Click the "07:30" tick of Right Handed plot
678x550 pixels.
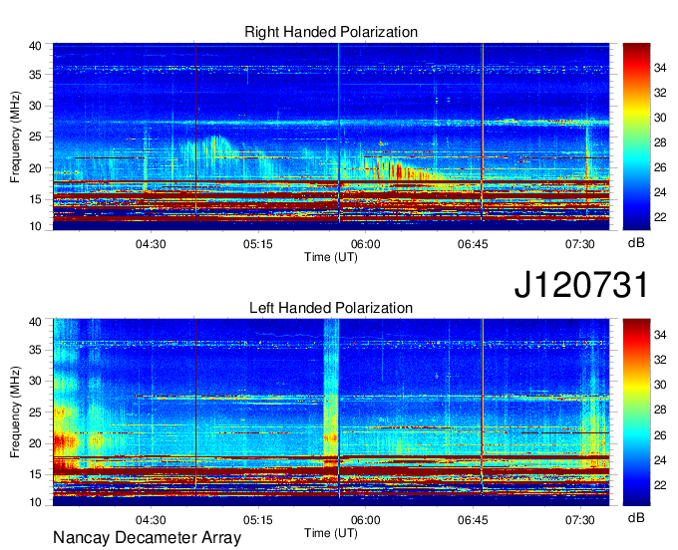pos(580,244)
